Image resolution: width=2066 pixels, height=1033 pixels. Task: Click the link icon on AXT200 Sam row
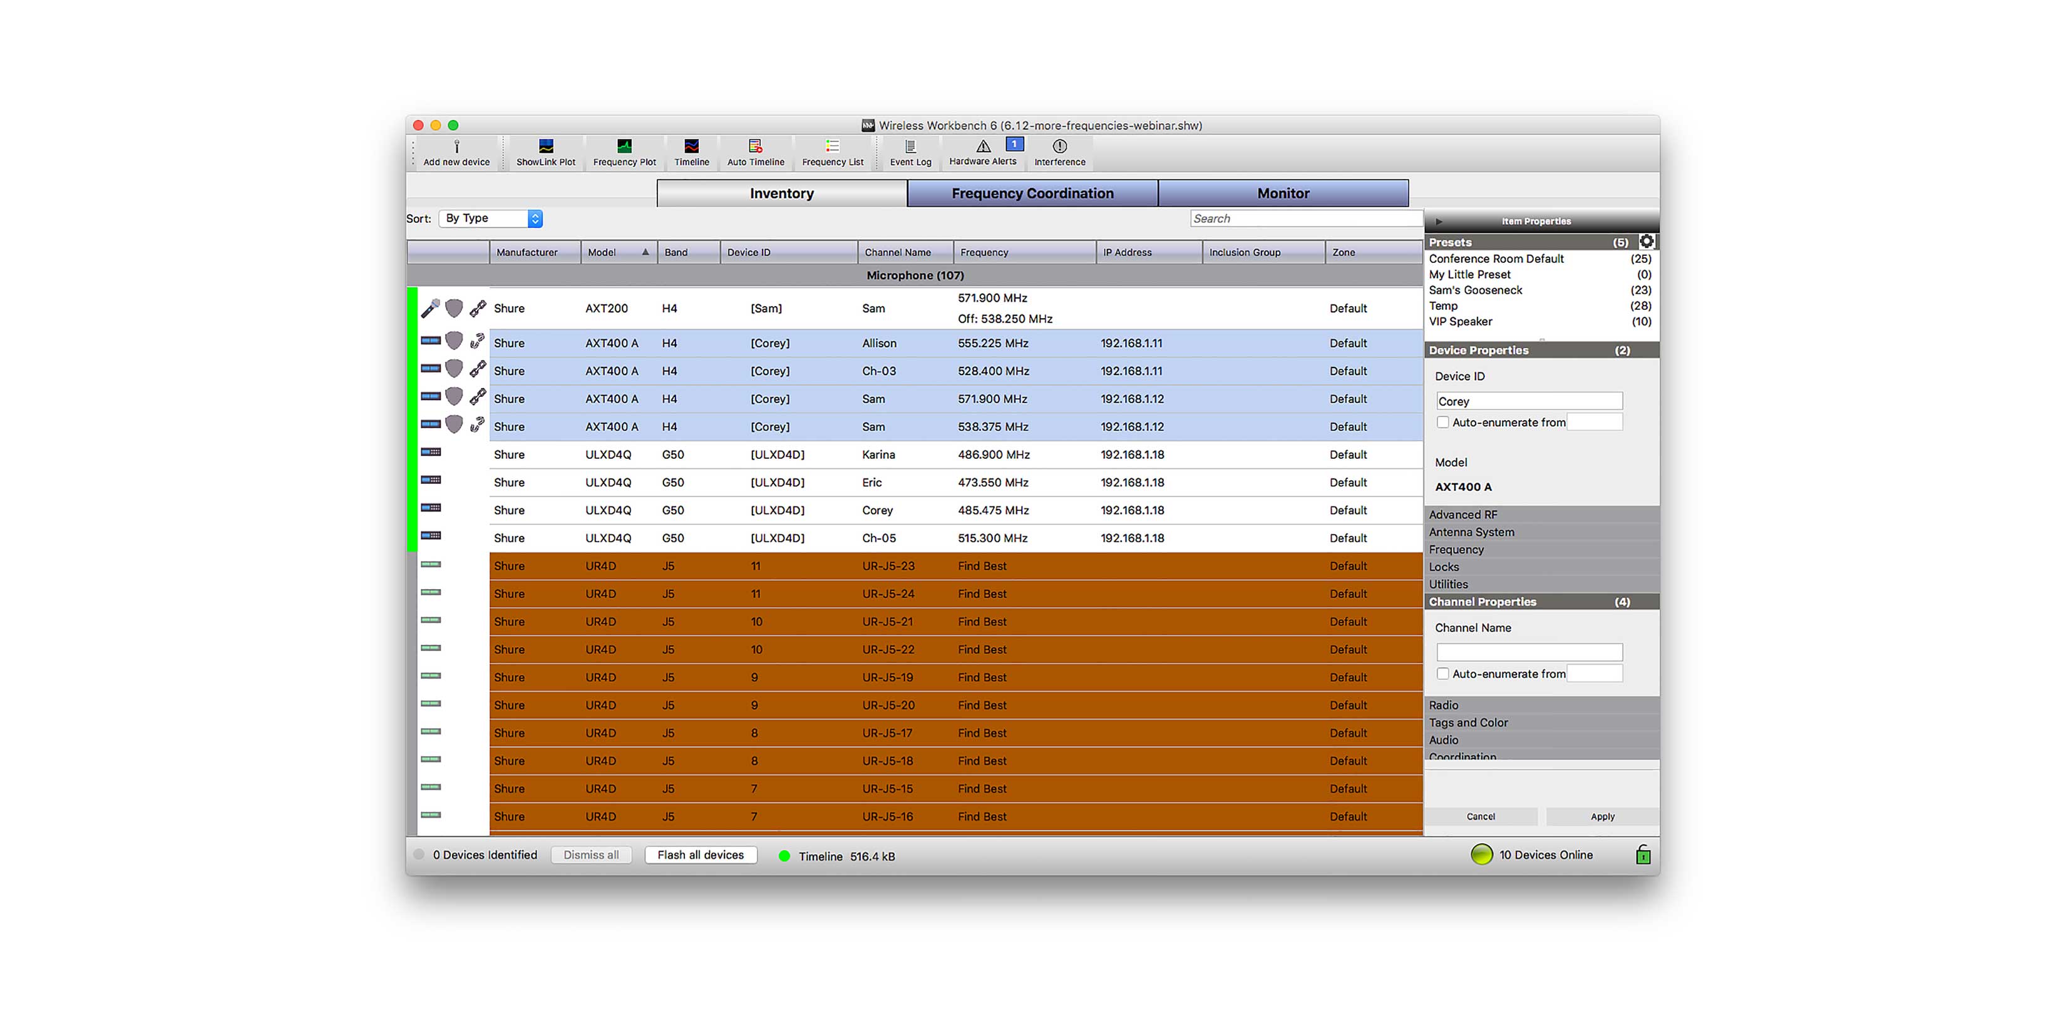(x=478, y=308)
